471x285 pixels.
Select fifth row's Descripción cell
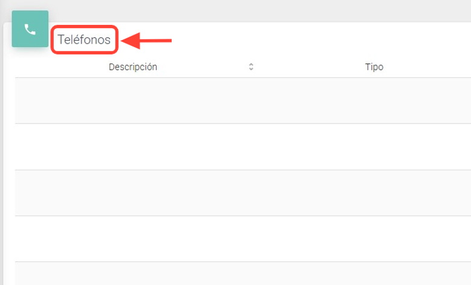133,274
